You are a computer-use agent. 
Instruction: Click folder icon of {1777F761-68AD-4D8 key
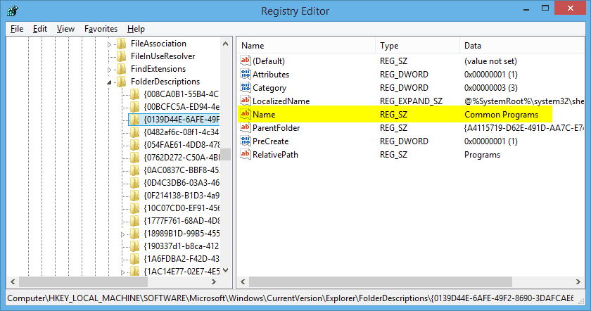coord(134,220)
